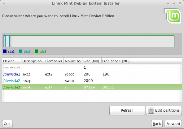Select the /dev/sda2 row
The image size is (184, 129).
[x=92, y=81]
